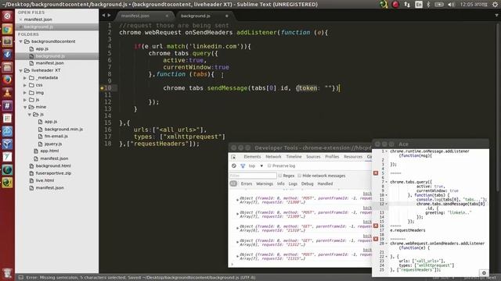Open fuseraportive.zip in the sidebar
501x281 pixels.
[x=53, y=173]
